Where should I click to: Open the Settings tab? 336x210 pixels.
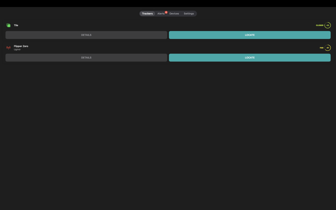coord(188,13)
